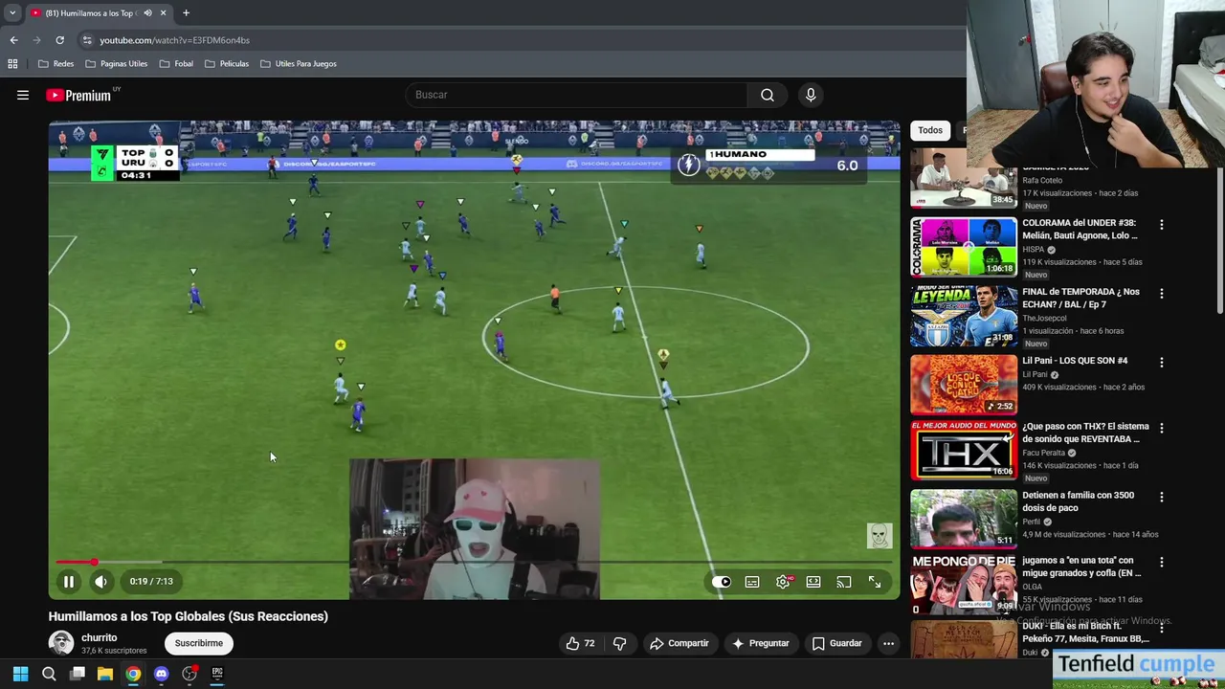Mute the video volume
Image resolution: width=1225 pixels, height=689 pixels.
[x=100, y=581]
